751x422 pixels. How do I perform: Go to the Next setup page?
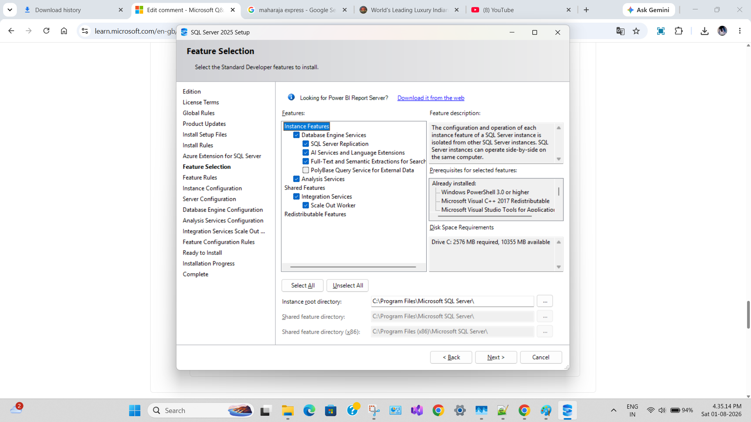496,358
